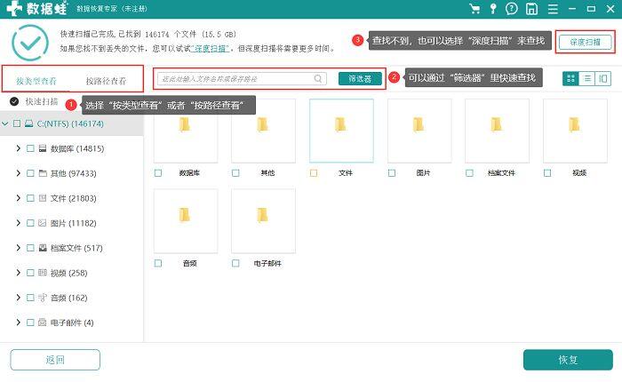Expand the 文件 (21803) node

point(19,197)
